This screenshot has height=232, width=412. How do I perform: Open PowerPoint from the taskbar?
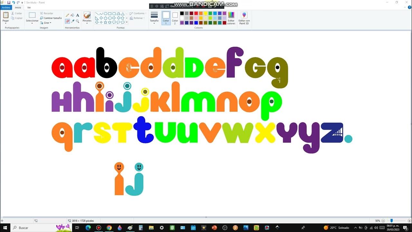[x=214, y=227]
